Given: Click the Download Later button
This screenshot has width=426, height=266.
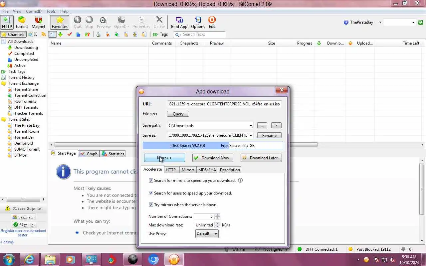Looking at the screenshot, I should click(x=261, y=158).
